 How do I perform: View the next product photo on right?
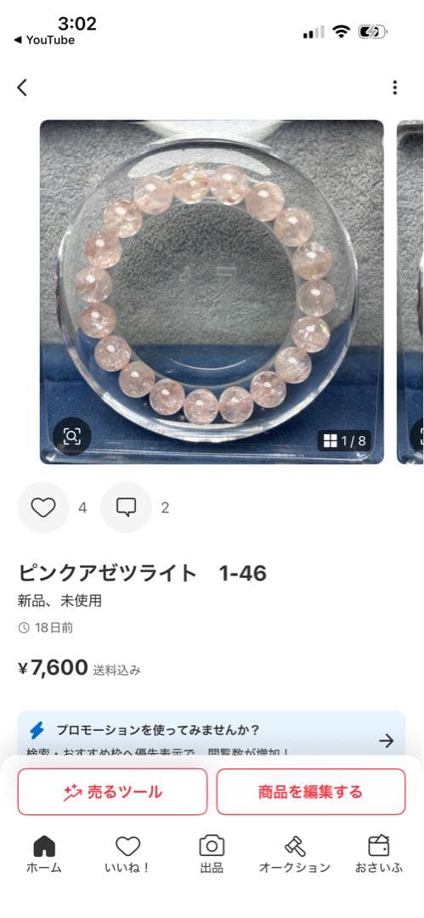point(410,292)
